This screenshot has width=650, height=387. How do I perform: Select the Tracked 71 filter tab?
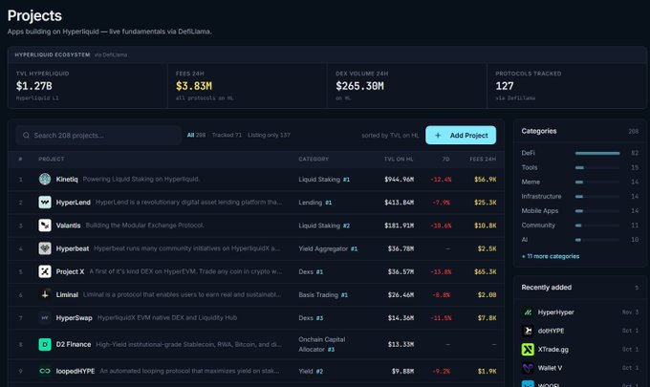(227, 135)
